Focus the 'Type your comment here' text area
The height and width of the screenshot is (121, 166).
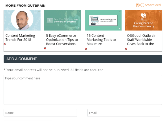83,89
